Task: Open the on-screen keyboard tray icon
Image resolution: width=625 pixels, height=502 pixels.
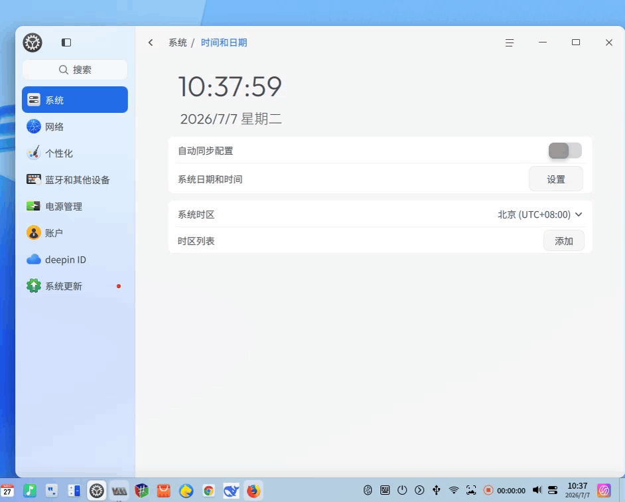Action: [x=385, y=490]
